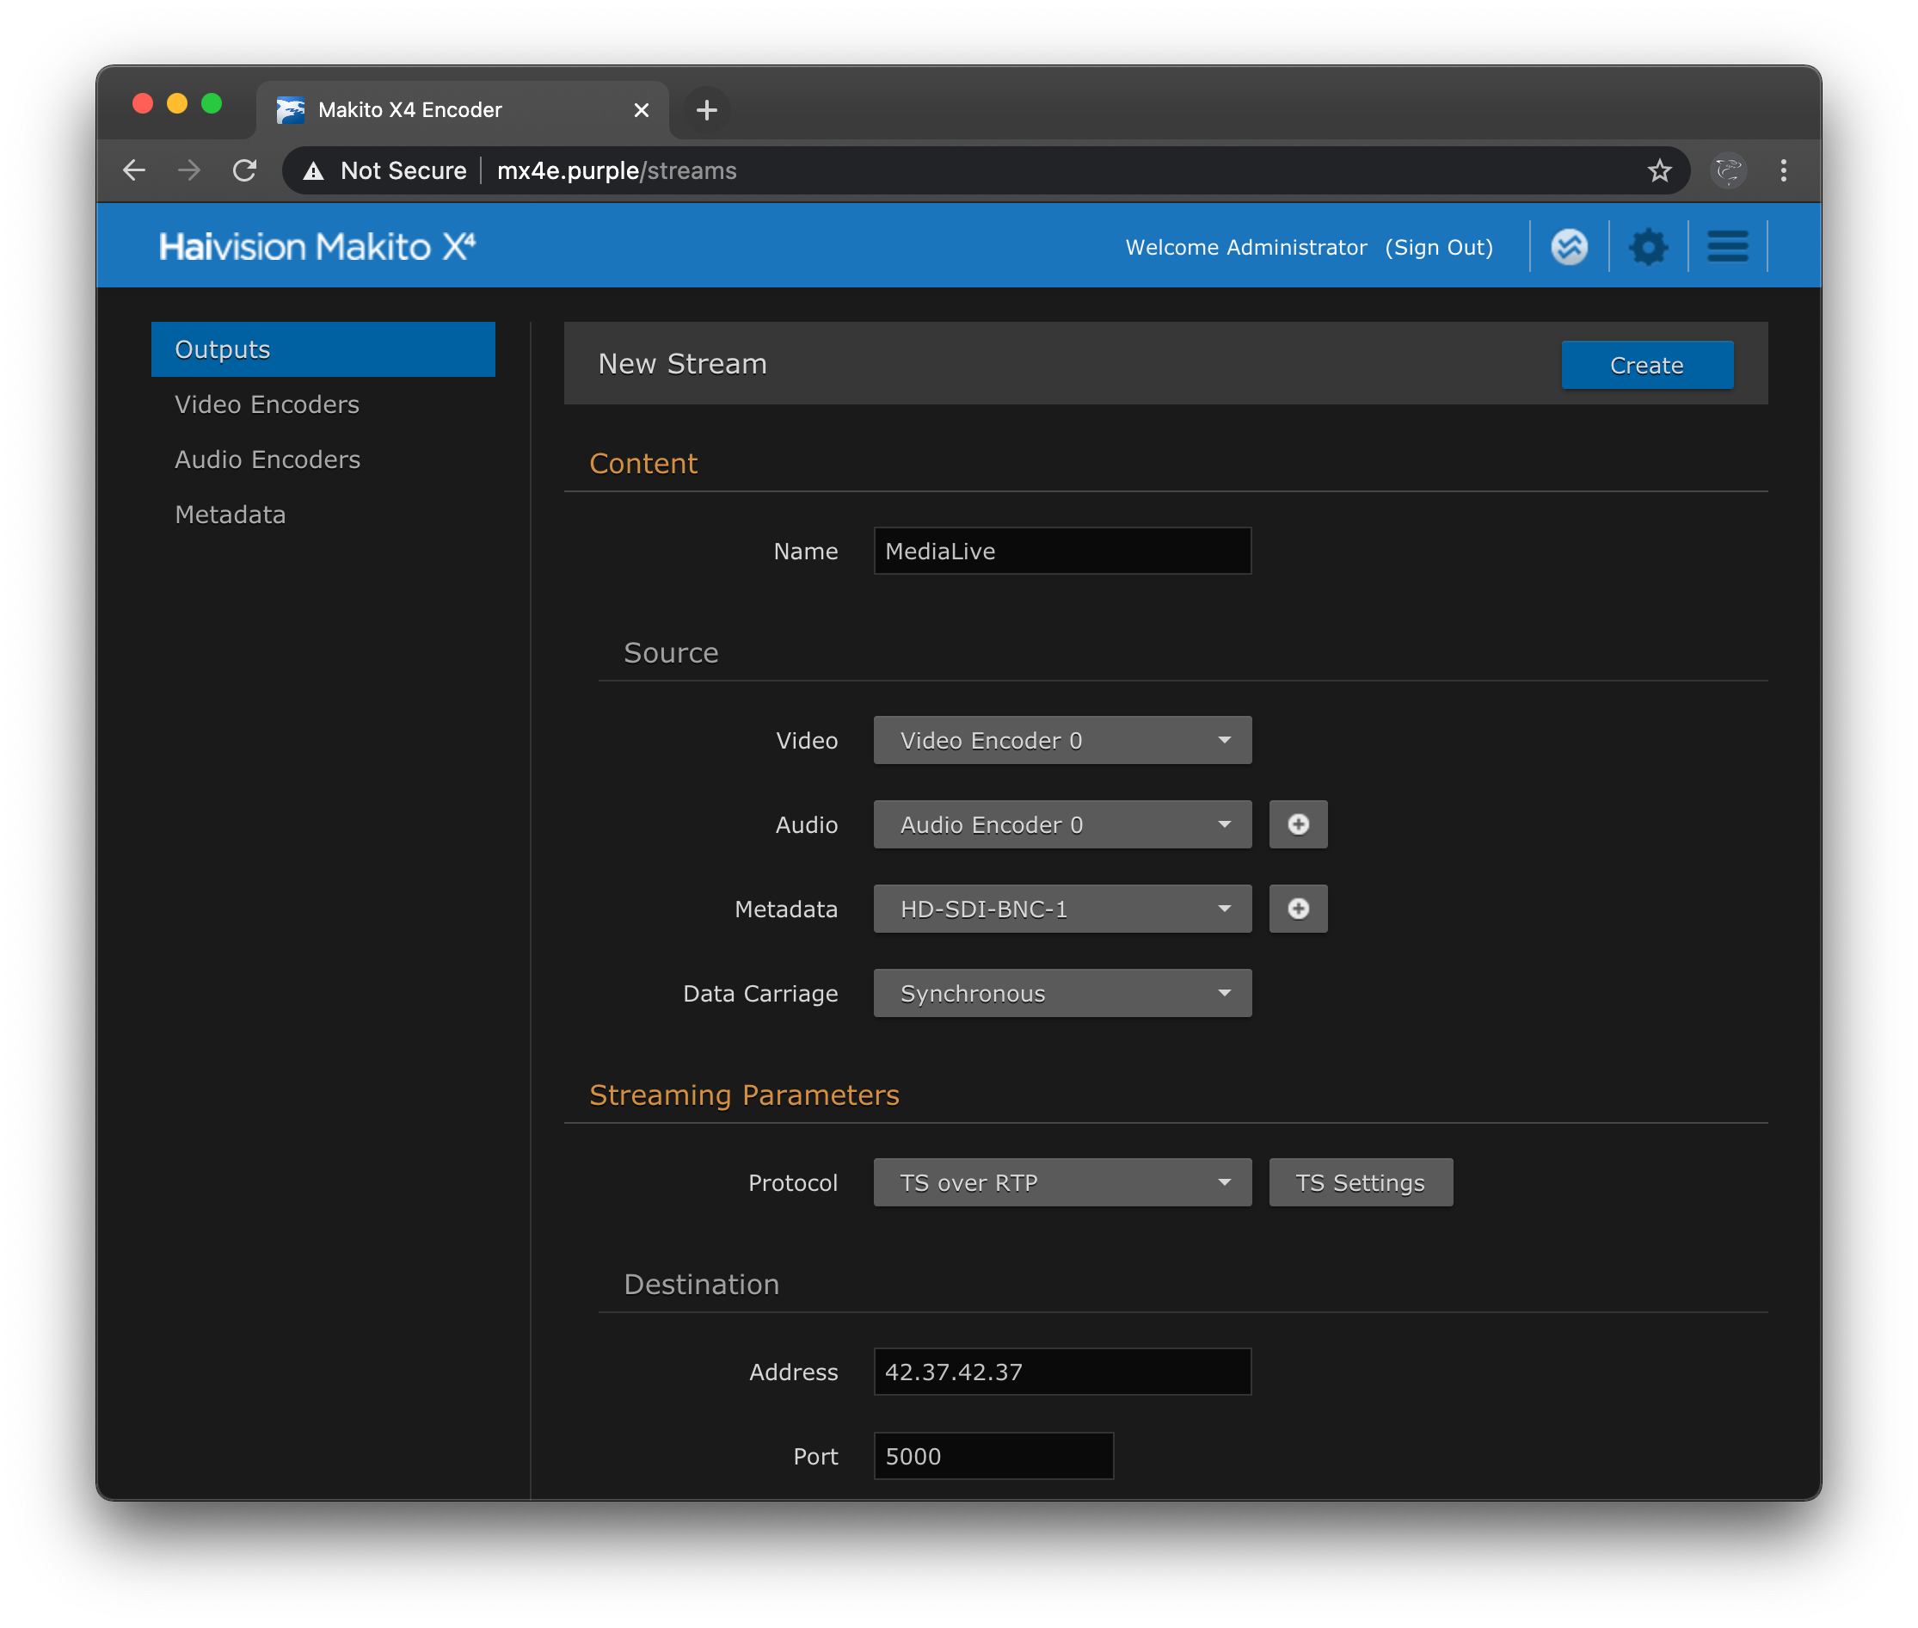
Task: Reload the page
Action: pyautogui.click(x=244, y=170)
